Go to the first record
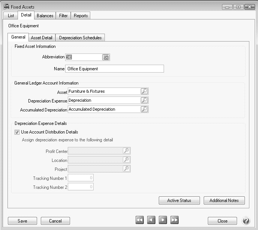The image size is (258, 230). point(140,220)
